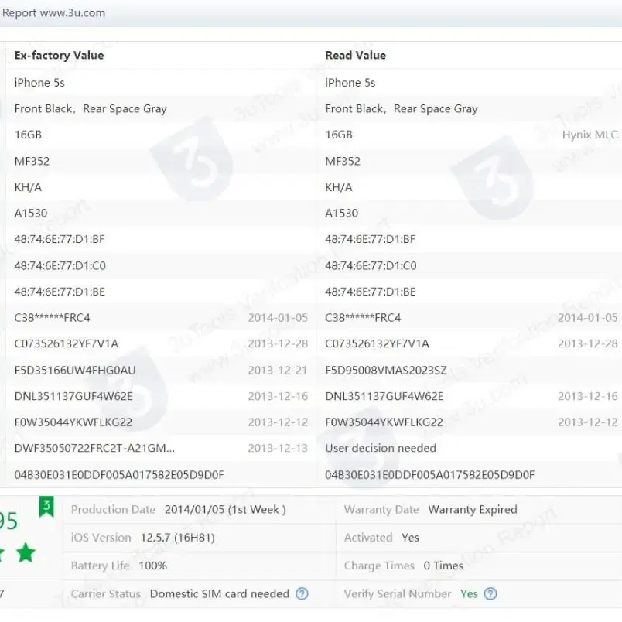This screenshot has width=622, height=622.
Task: Click the green bookmark badge numbered 3
Action: 46,506
